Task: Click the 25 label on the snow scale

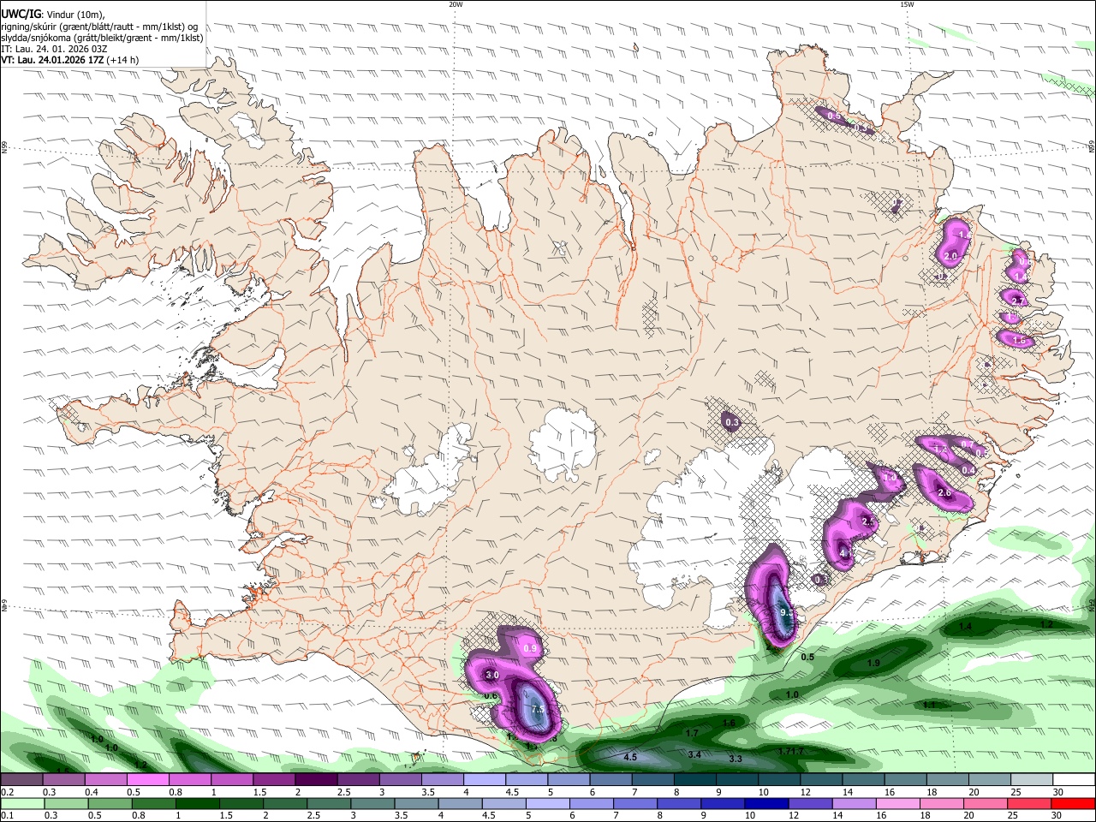Action: tap(1016, 792)
